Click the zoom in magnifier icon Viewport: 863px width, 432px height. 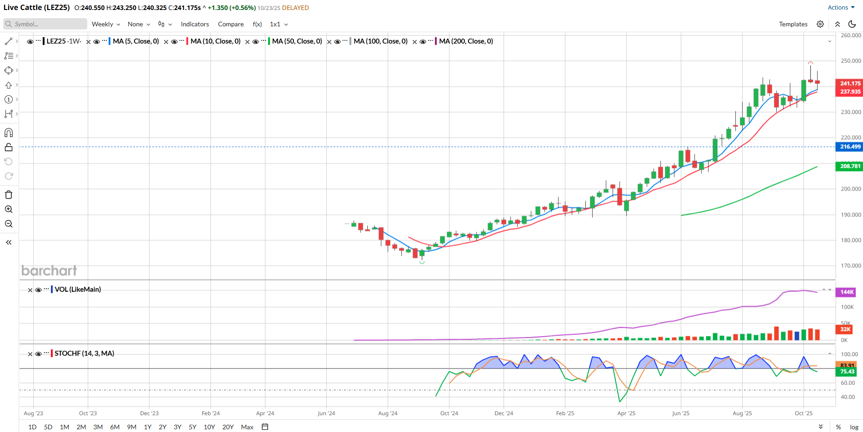[9, 209]
